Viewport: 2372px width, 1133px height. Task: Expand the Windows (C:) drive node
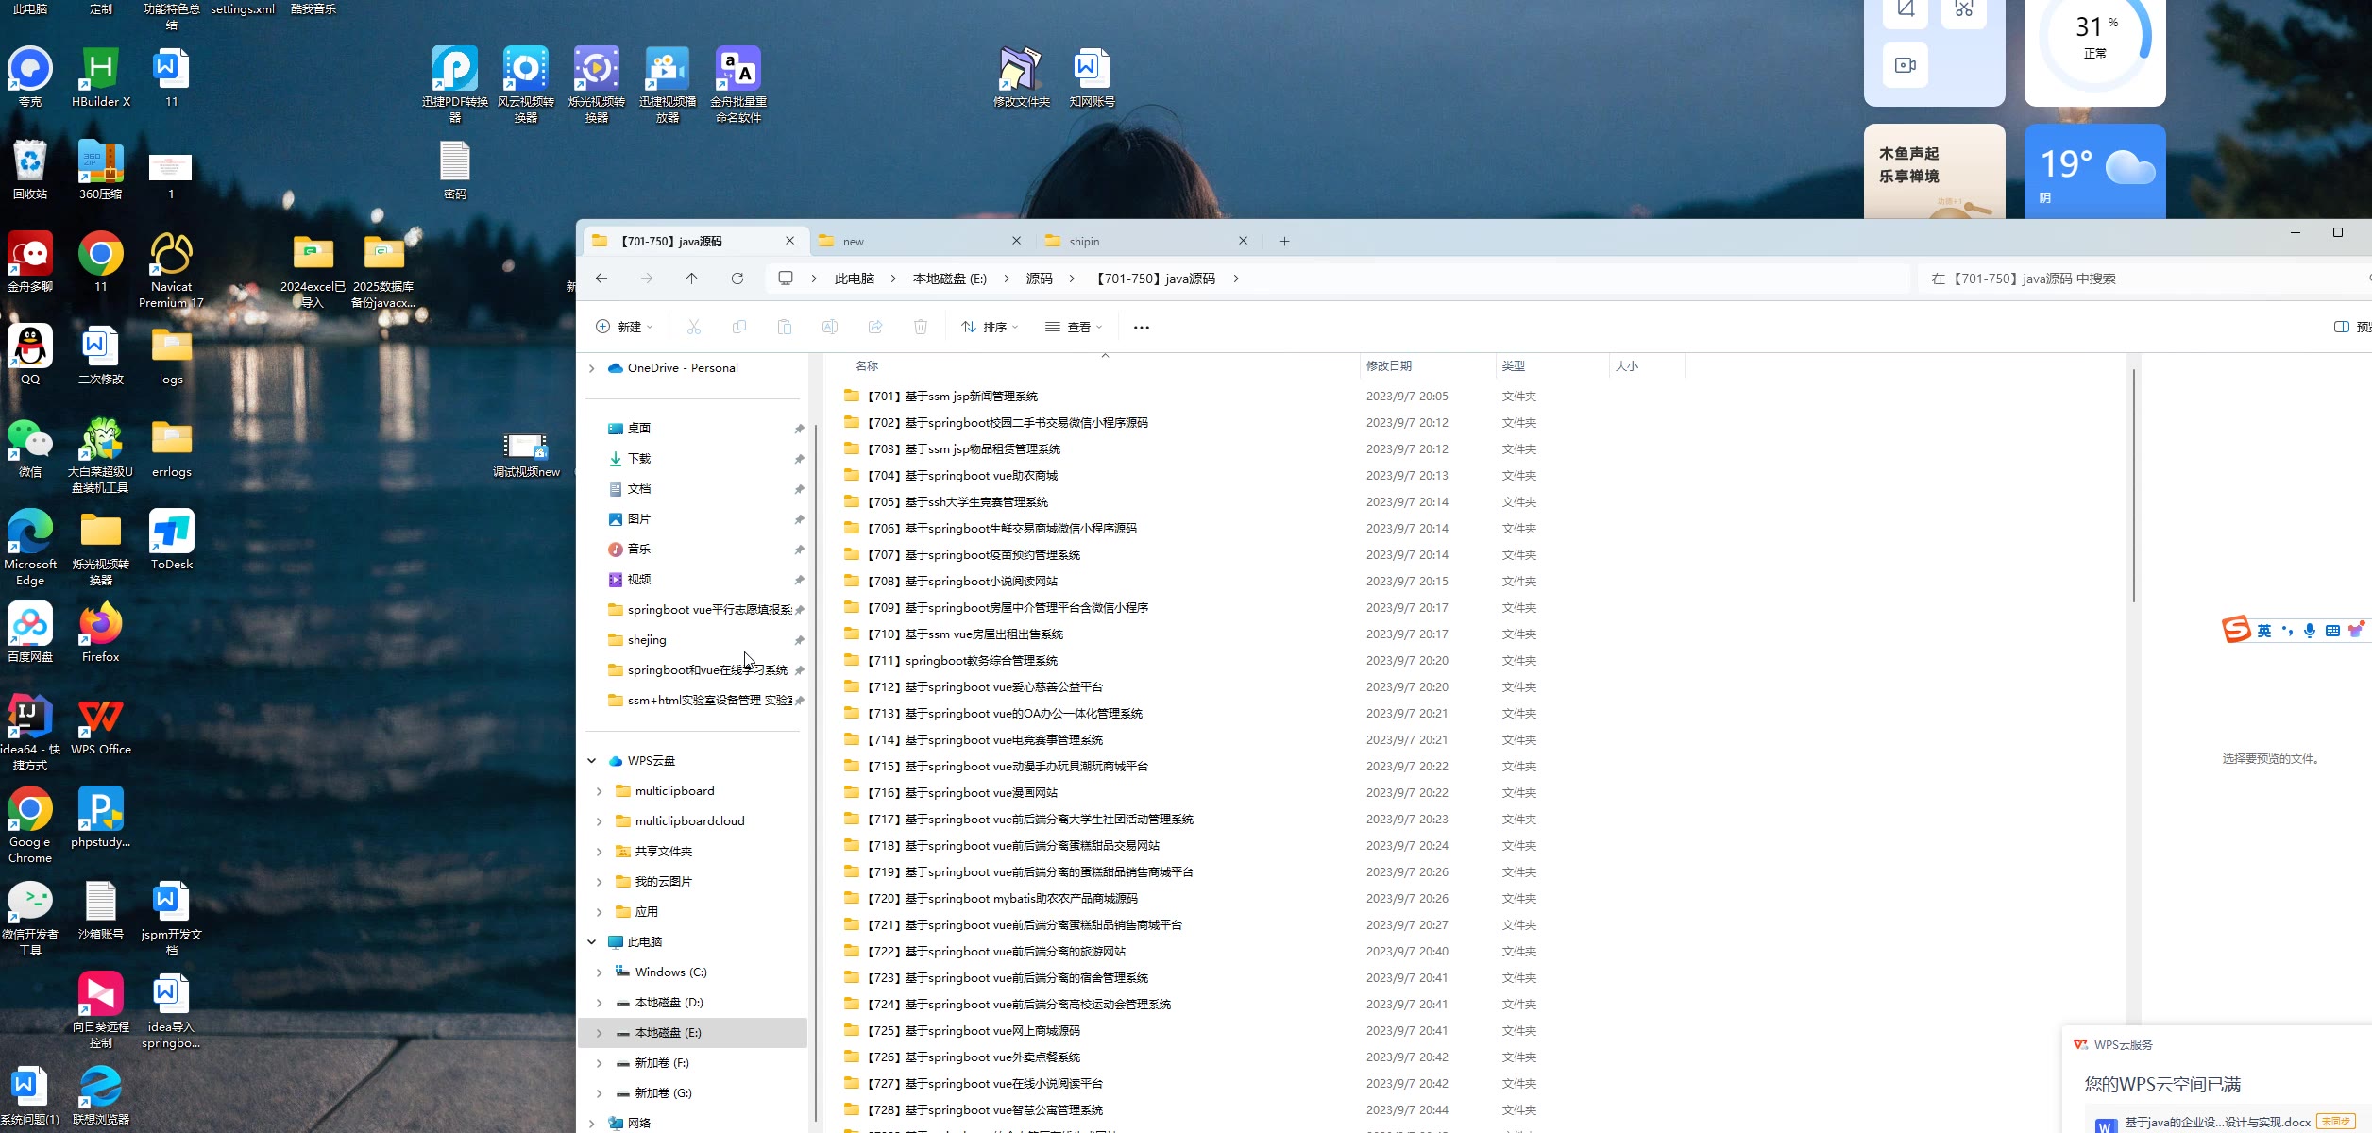click(600, 972)
